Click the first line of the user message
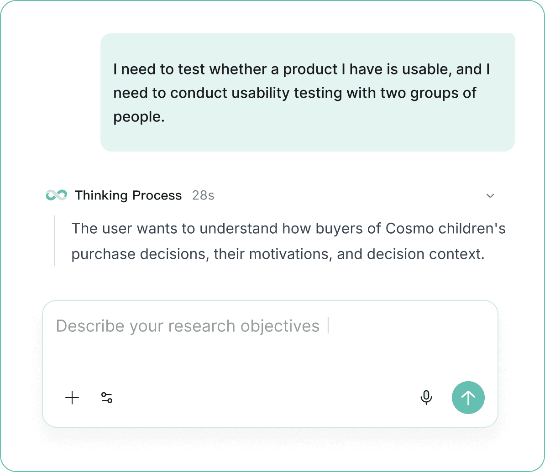Screen dimensions: 545x472 pyautogui.click(x=302, y=69)
